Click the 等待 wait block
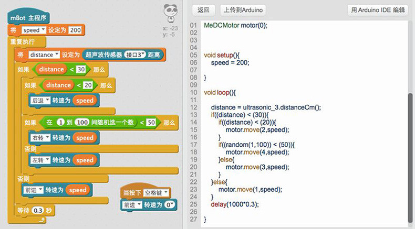Viewport: 415px width, 229px height. [35, 211]
